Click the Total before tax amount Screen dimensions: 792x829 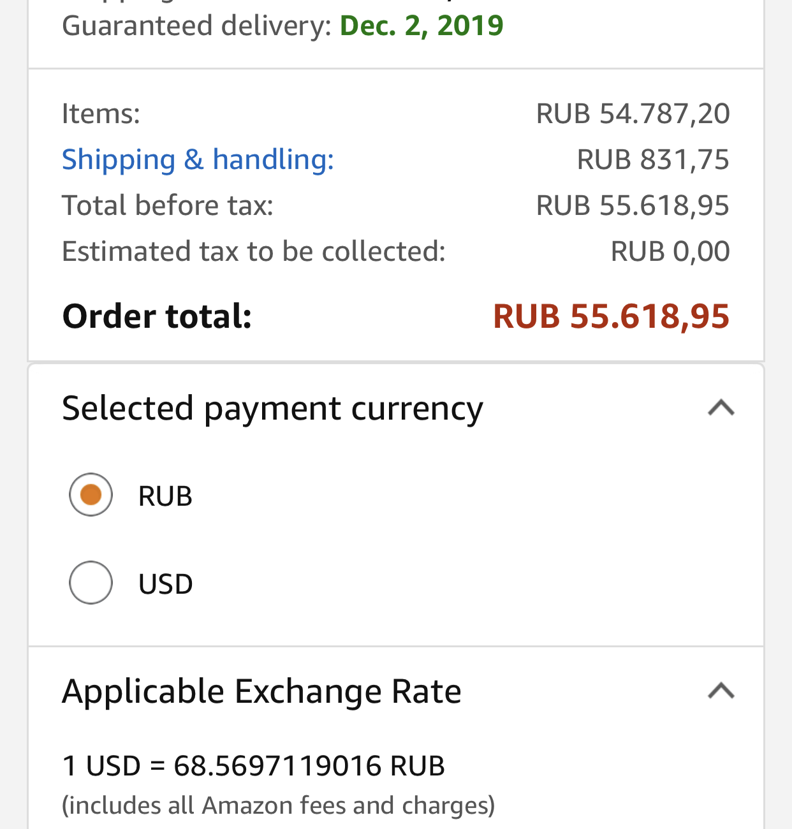633,205
